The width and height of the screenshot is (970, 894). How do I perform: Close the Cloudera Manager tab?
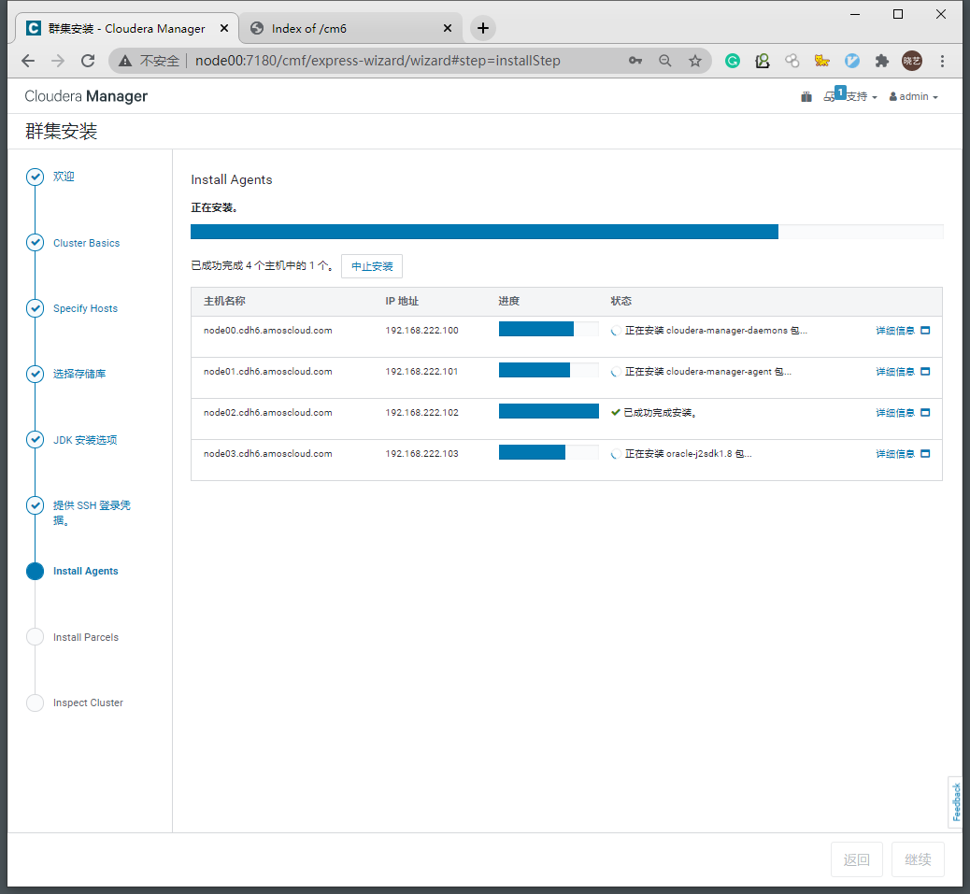[x=224, y=28]
